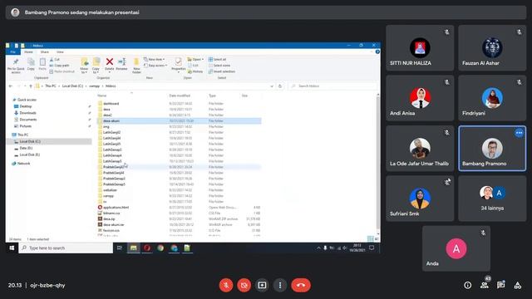
Task: Open the Activities shapes icon
Action: [x=517, y=286]
